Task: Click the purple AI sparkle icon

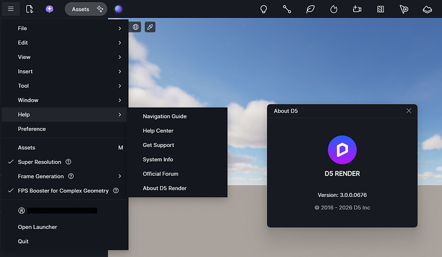Action: 49,9
